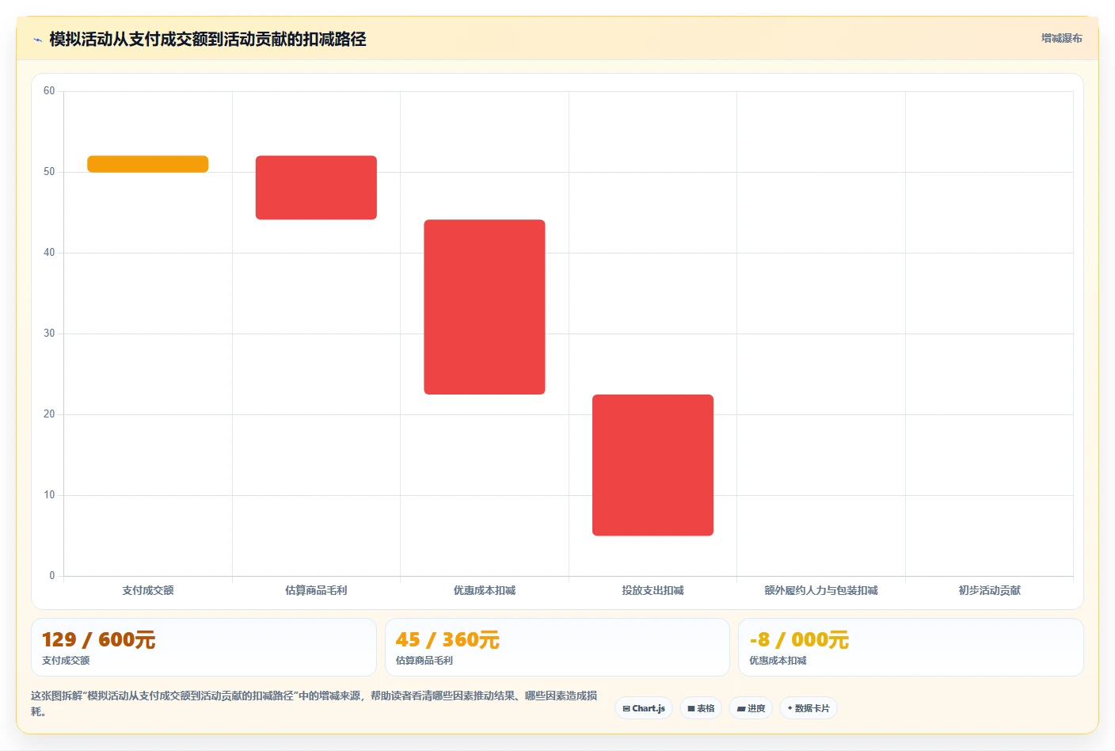
Task: Click the red 优惠成本扣减 bar
Action: click(485, 307)
